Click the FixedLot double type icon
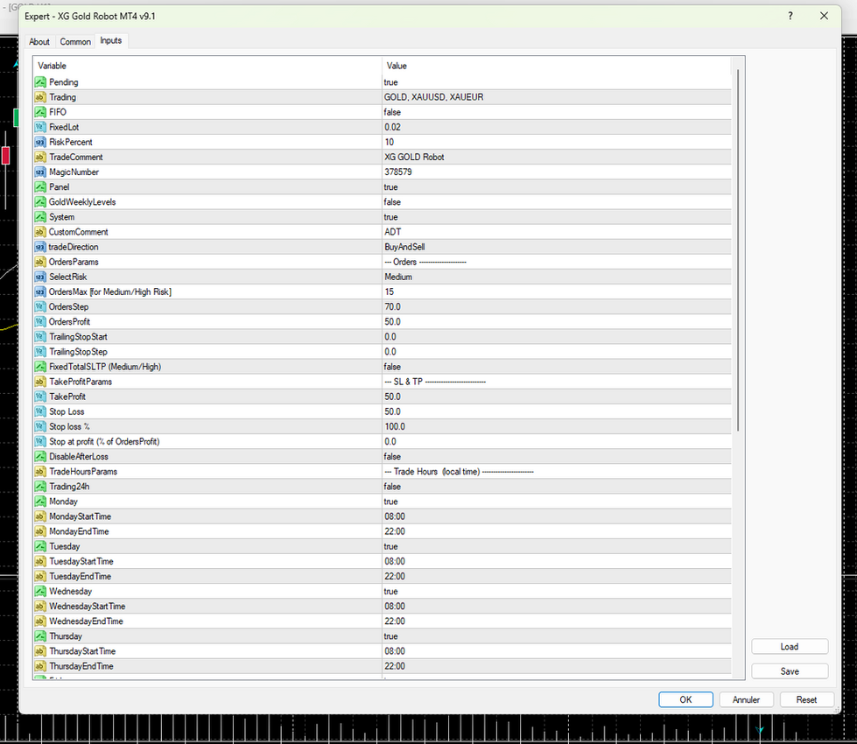Viewport: 857px width, 744px height. coord(40,127)
